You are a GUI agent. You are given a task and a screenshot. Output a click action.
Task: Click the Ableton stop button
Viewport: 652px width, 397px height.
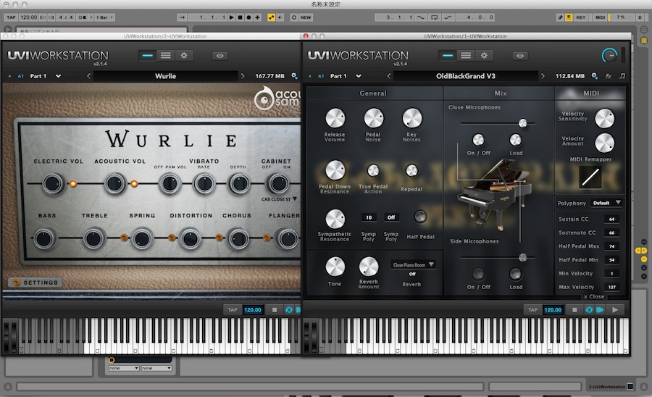[240, 17]
